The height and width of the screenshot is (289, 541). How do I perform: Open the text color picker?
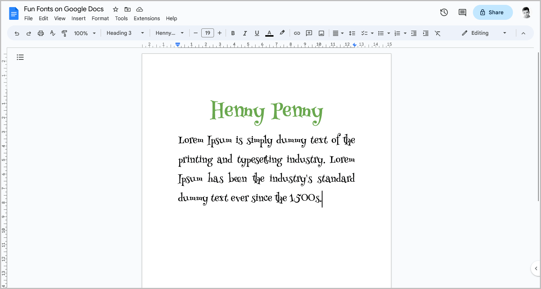pyautogui.click(x=269, y=33)
